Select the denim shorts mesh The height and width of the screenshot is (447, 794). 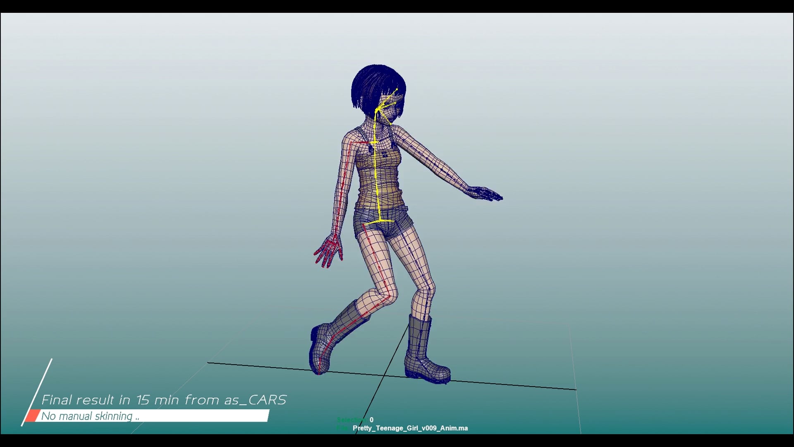[x=383, y=223]
